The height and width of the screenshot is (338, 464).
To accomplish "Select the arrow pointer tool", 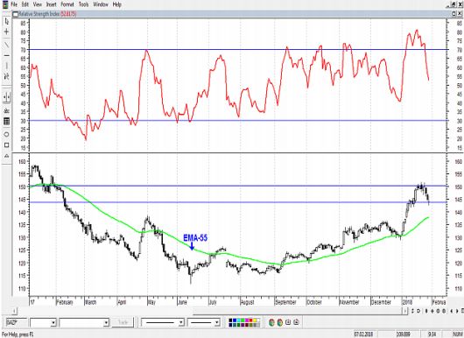I will pos(6,22).
